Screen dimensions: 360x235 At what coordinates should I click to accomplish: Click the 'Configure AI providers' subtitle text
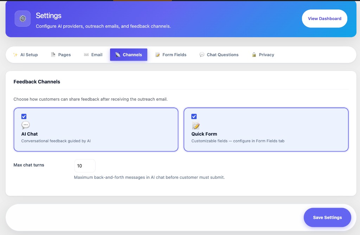103,26
